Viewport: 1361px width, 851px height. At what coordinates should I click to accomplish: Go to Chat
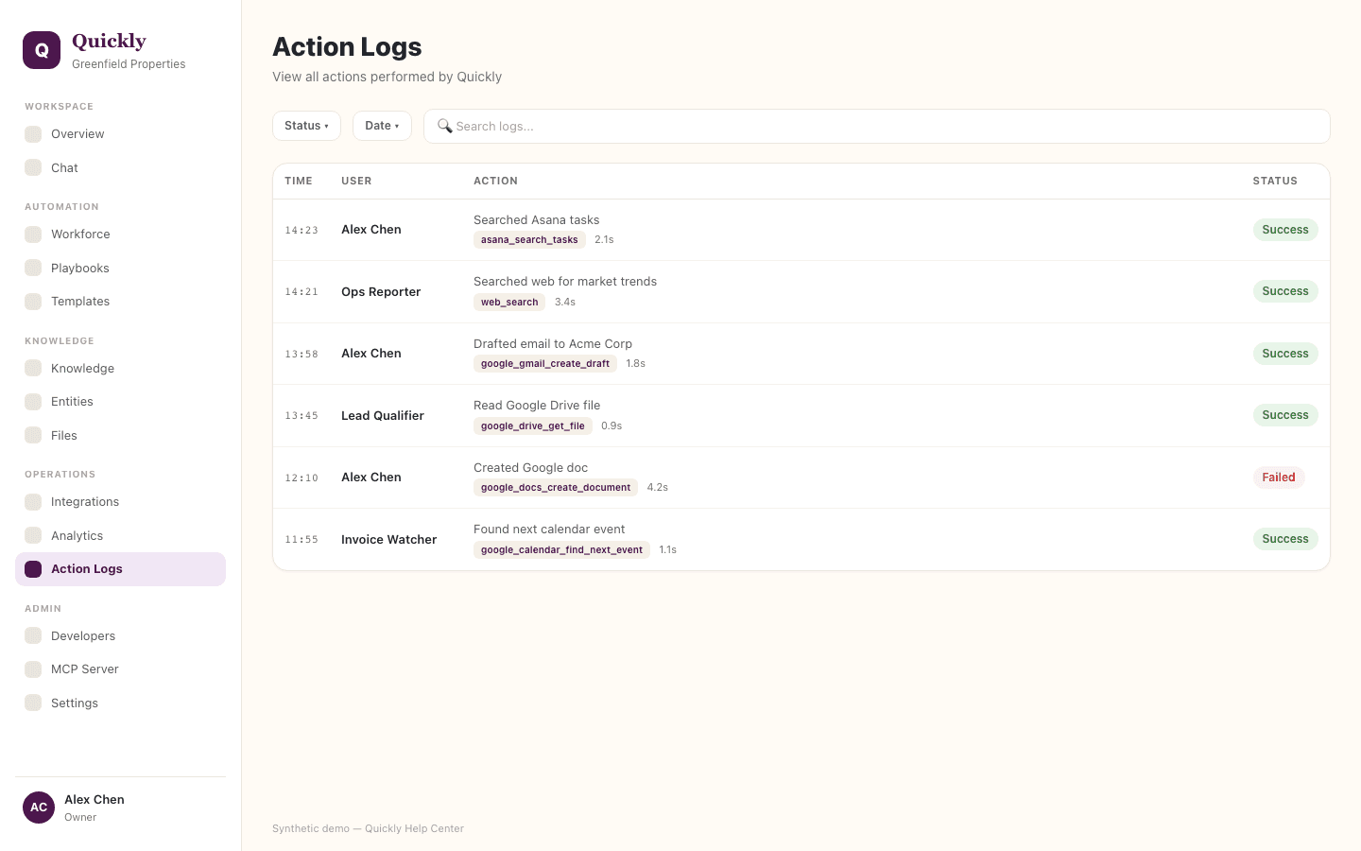pyautogui.click(x=120, y=167)
